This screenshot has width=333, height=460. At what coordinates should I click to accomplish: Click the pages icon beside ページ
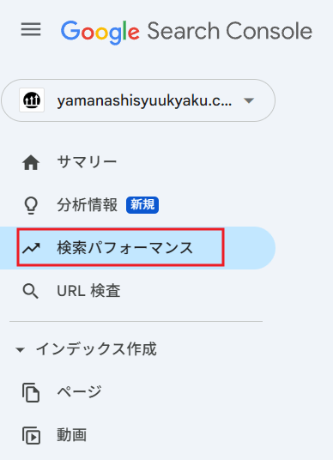pos(31,392)
